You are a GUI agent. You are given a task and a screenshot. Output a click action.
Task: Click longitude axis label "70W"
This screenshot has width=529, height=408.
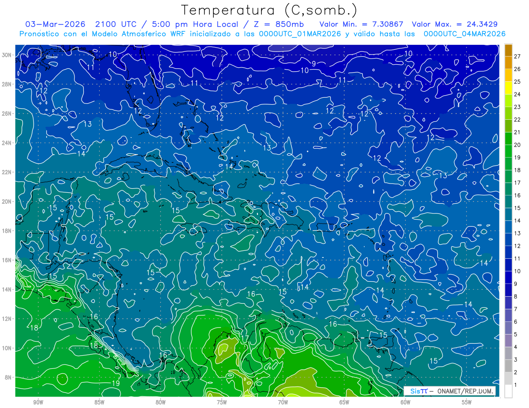point(283,402)
